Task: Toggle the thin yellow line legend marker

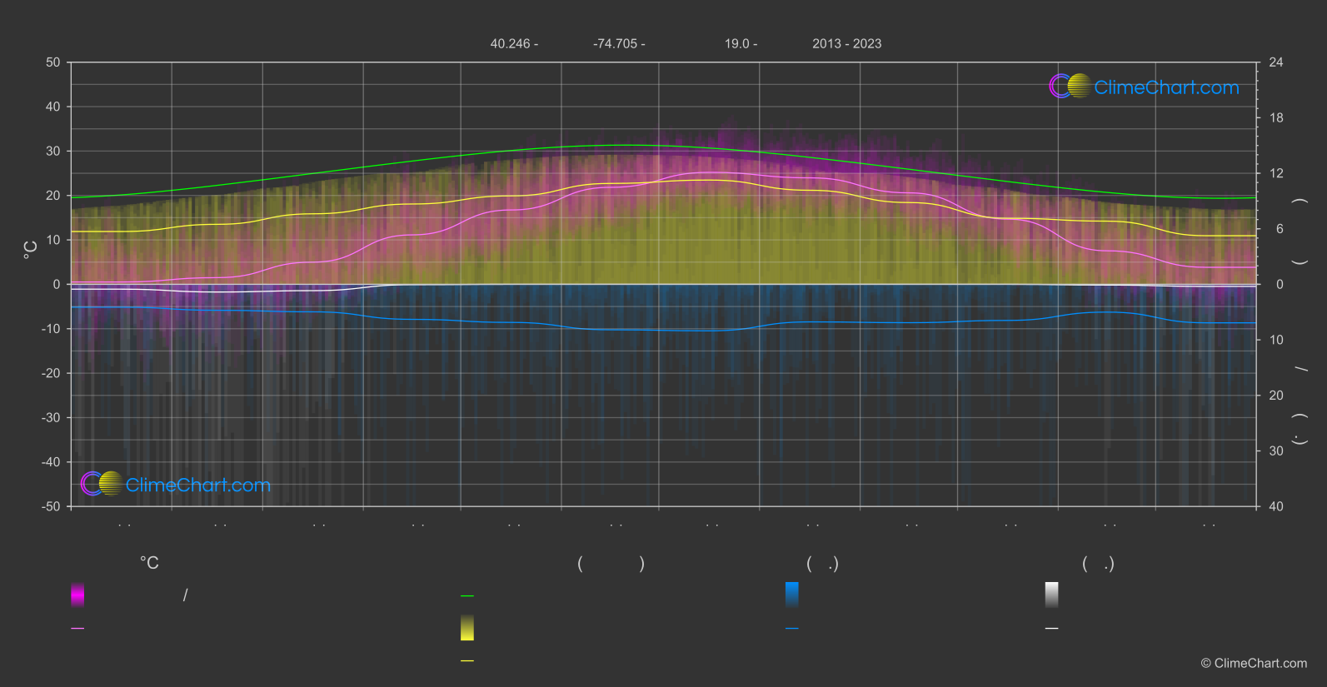Action: [x=467, y=661]
